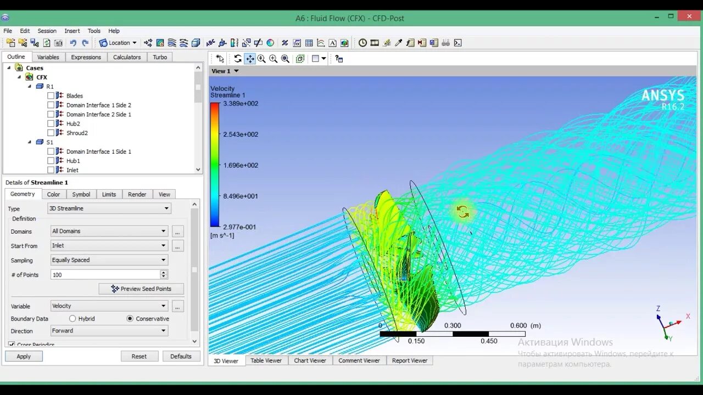
Task: Switch to the Turbo tab
Action: [160, 57]
